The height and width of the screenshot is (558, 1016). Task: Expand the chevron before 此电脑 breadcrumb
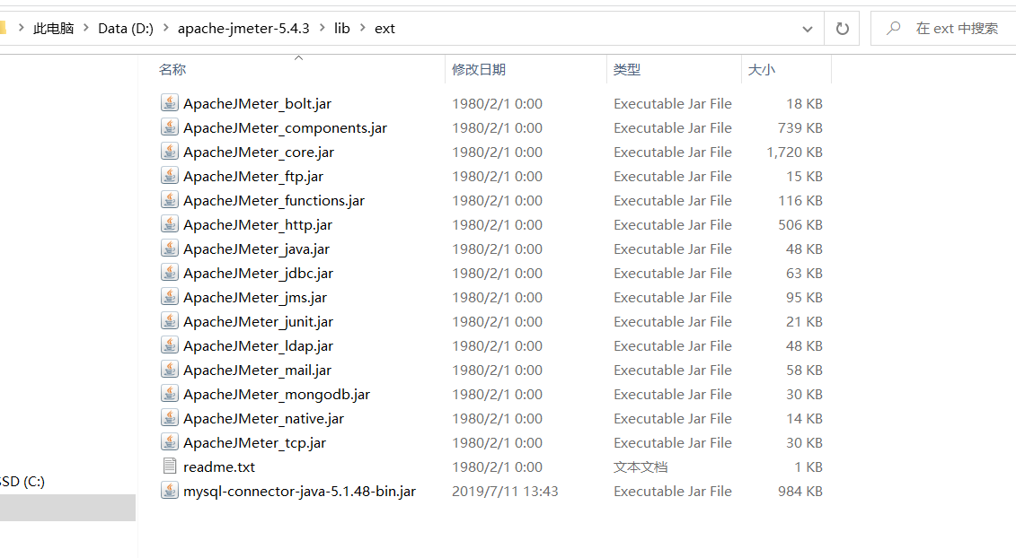pos(21,28)
